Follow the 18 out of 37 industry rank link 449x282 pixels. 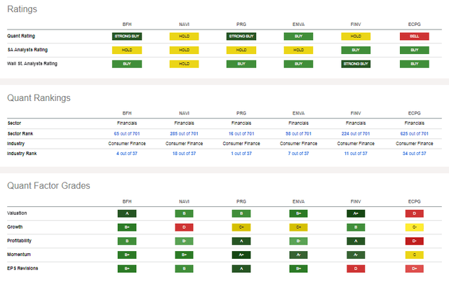pos(184,154)
